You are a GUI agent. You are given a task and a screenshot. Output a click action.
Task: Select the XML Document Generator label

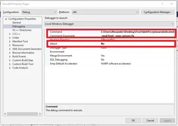(x=27, y=49)
